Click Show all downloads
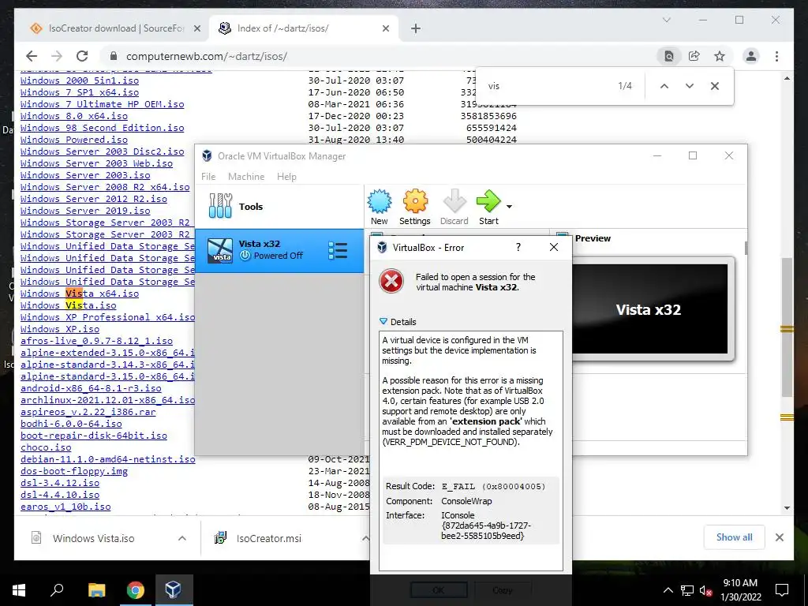The width and height of the screenshot is (808, 606). [734, 537]
